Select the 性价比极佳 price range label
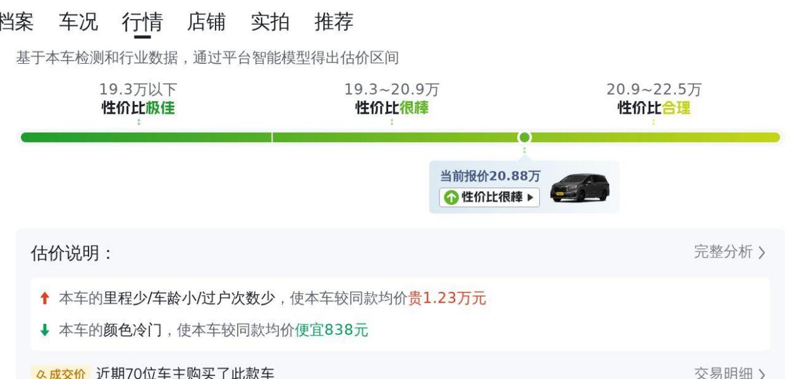The width and height of the screenshot is (801, 379). click(x=138, y=108)
